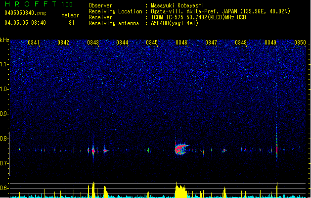
Task: Click the A504HB(yagi 4el) antenna text
Action: click(x=175, y=23)
